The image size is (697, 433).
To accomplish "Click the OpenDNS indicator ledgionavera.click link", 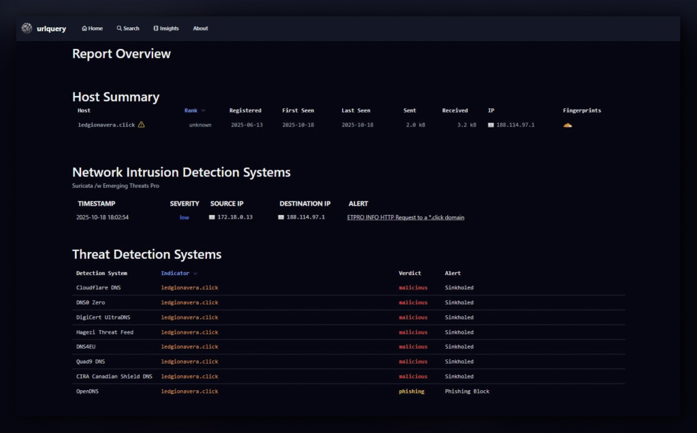I will [189, 391].
